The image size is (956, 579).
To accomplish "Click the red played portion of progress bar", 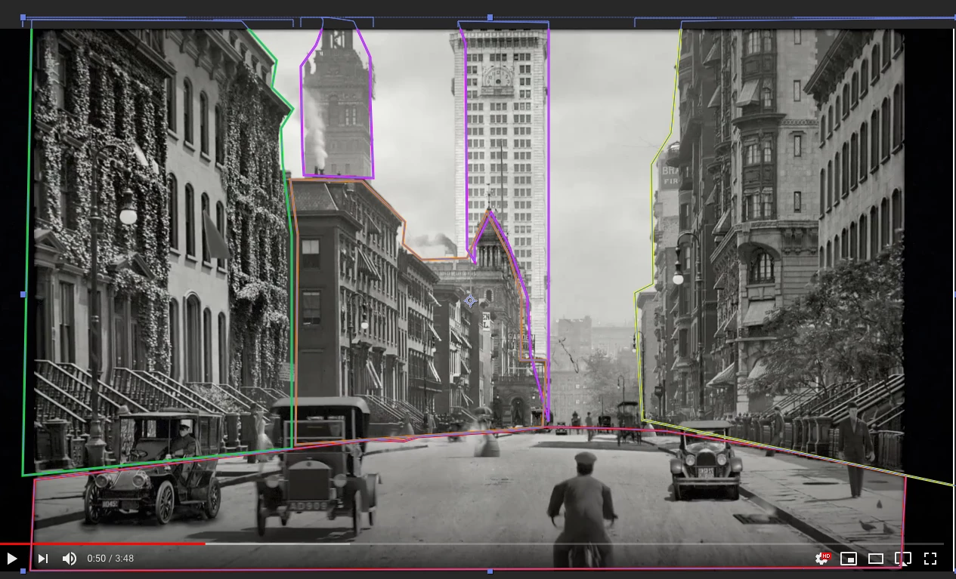I will click(x=103, y=544).
